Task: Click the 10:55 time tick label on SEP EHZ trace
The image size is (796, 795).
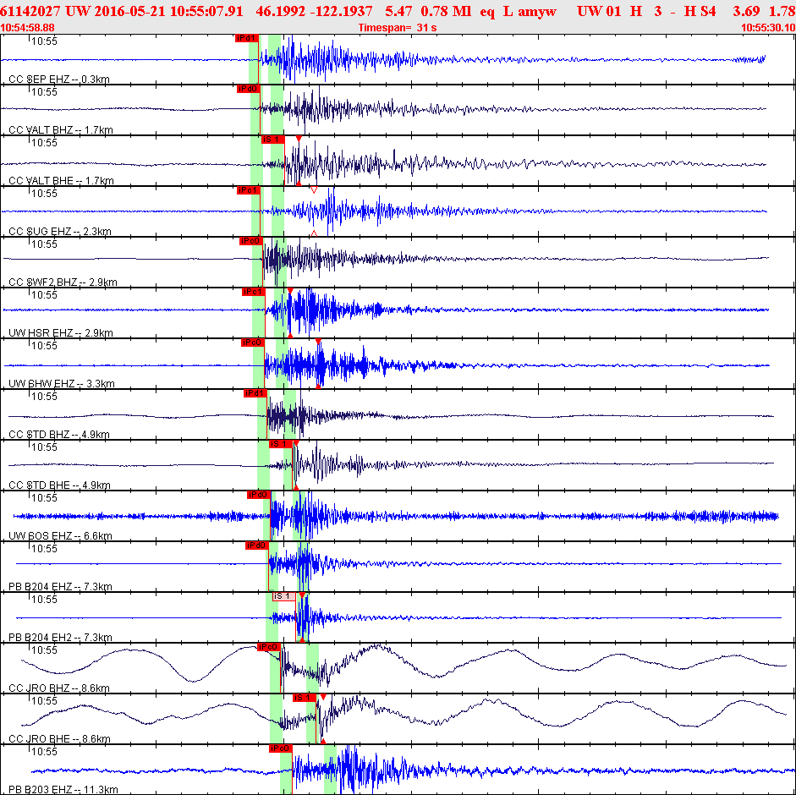Action: point(45,41)
